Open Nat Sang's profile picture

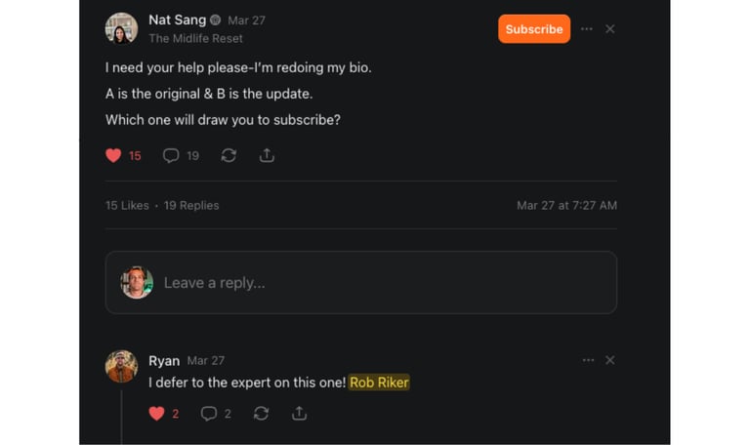pos(121,28)
